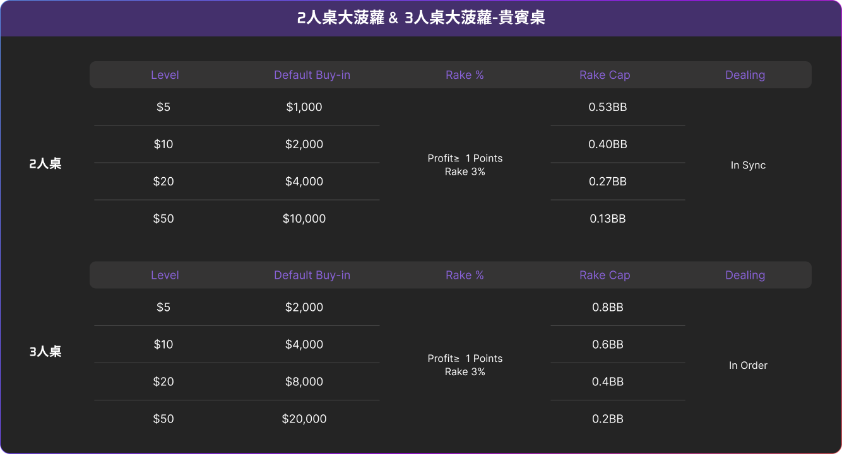Screen dimensions: 842x454
Task: Select the 0.27BB rake cap value
Action: pyautogui.click(x=608, y=182)
